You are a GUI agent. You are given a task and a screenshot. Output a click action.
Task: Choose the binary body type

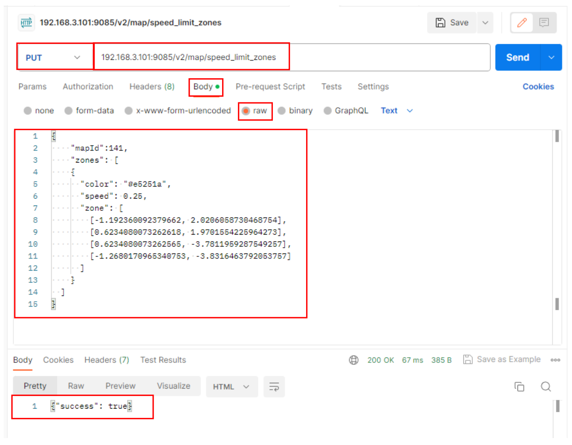282,111
